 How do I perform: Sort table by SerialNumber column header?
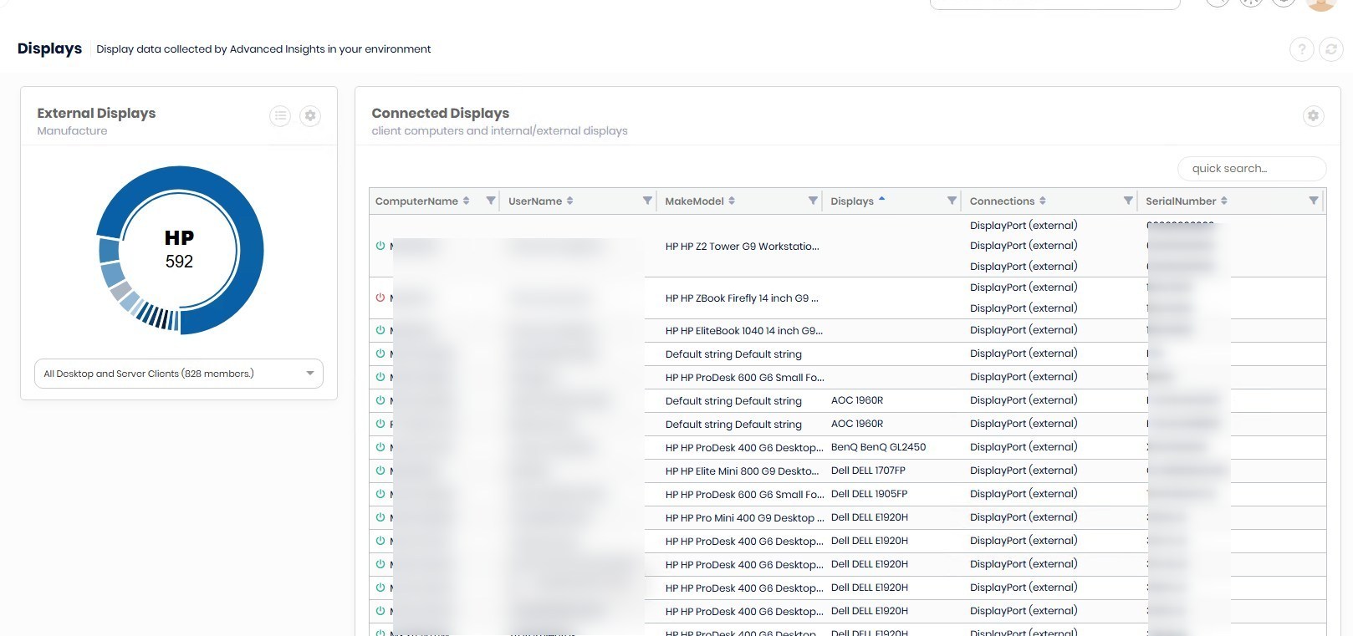(1180, 201)
